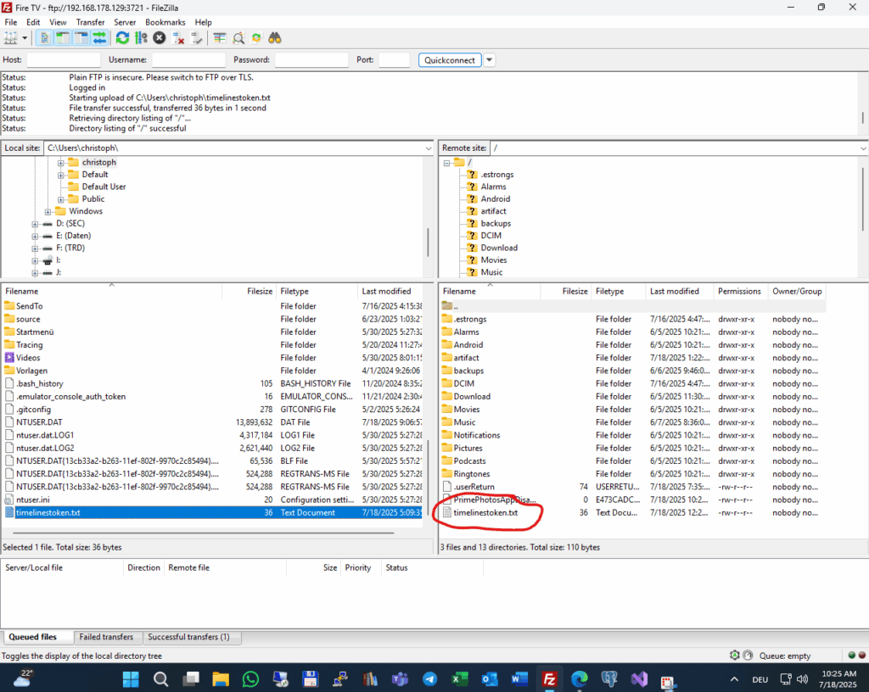
Task: Toggle processing of the transfer queue
Action: pyautogui.click(x=142, y=38)
